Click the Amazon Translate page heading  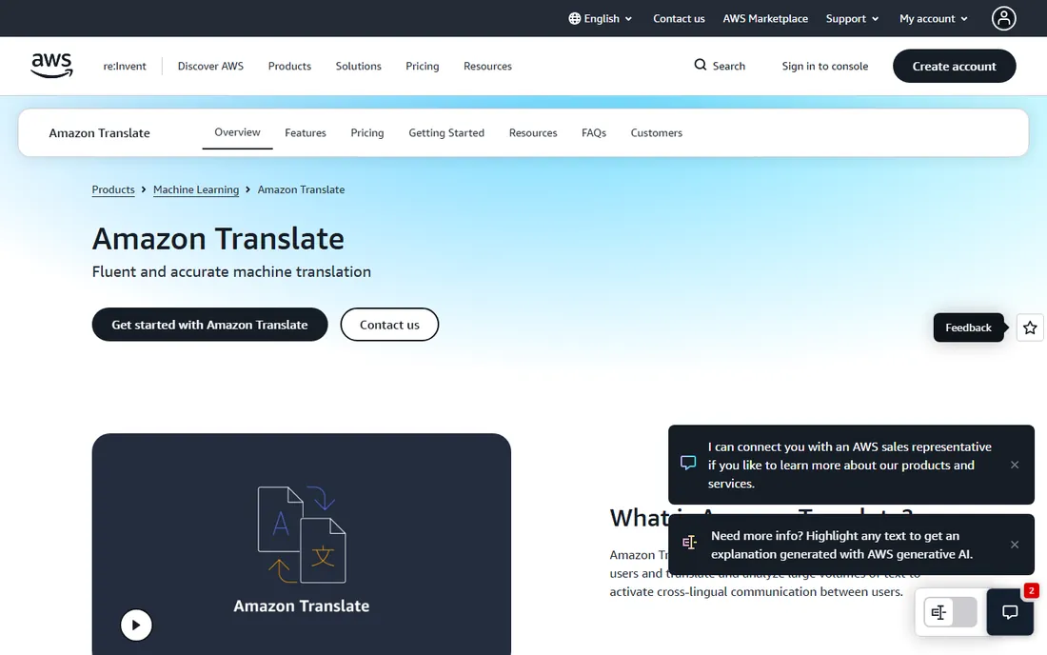coord(218,238)
